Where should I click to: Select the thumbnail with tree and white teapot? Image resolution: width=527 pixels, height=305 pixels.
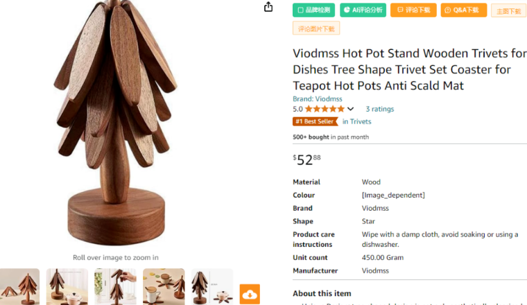click(x=67, y=287)
